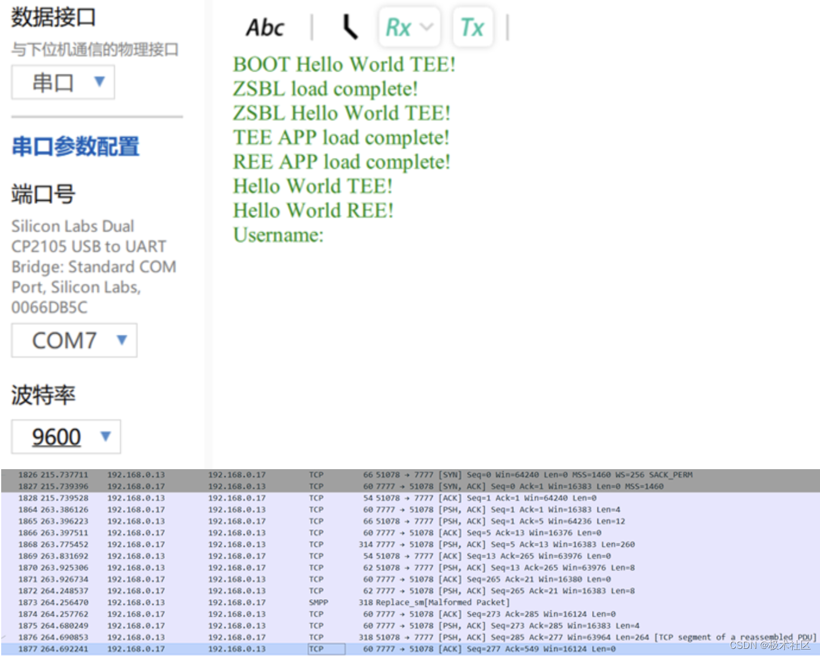
Task: Click the Silicon Labs CP2105 port description
Action: coord(94,266)
